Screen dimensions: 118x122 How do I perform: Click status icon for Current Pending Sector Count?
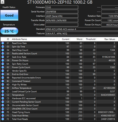coord(3,102)
